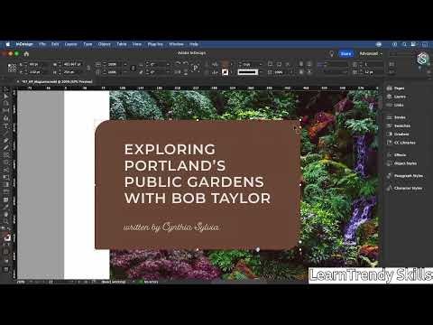Toggle constrain proportions for width and height
This screenshot has width=433, height=325.
[88, 68]
